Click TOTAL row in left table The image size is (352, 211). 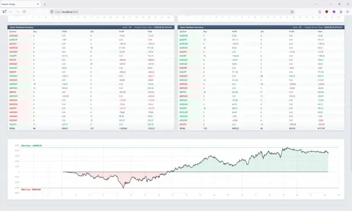(x=91, y=128)
